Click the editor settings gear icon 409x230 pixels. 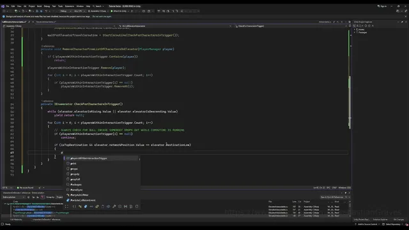(350, 22)
